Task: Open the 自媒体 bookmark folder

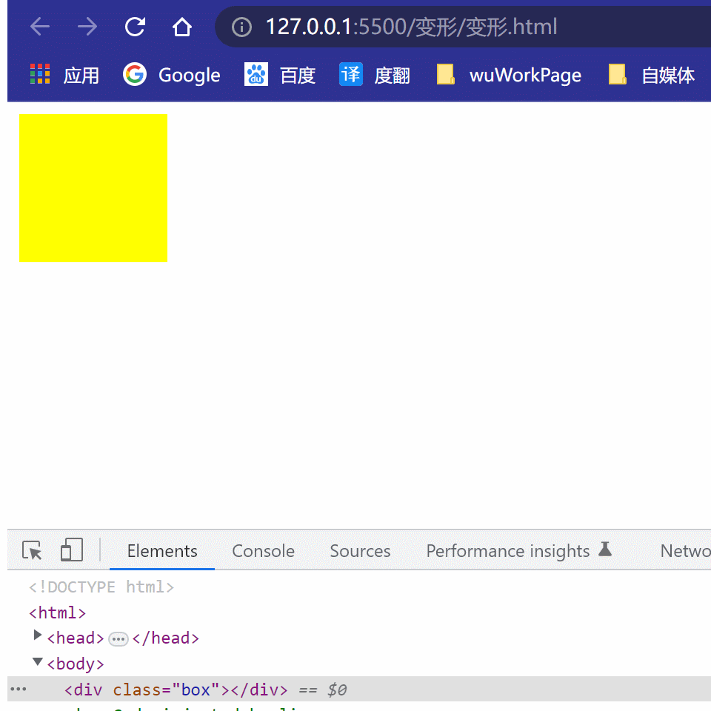Action: 652,75
